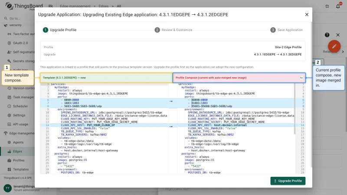Click the right diff pane scrollbar

pos(295,109)
